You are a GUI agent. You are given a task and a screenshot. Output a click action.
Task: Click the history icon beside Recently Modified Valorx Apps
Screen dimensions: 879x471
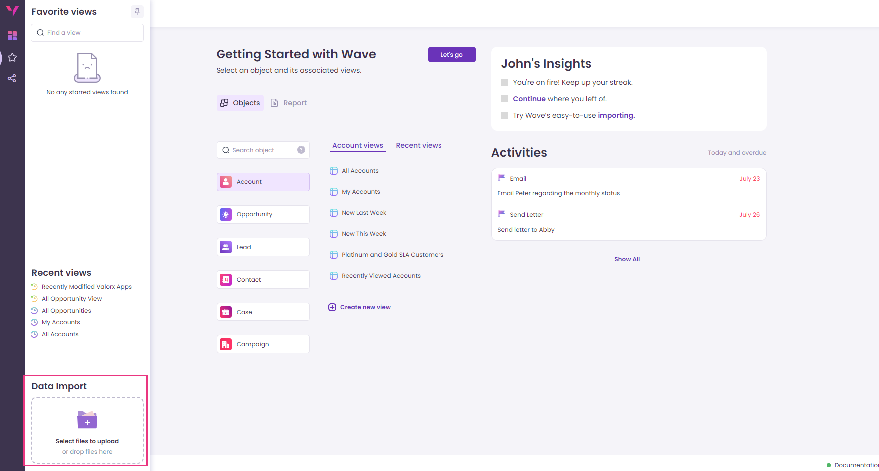34,287
